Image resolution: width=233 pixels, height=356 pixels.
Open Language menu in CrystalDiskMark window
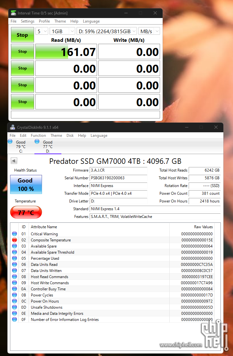(x=91, y=21)
